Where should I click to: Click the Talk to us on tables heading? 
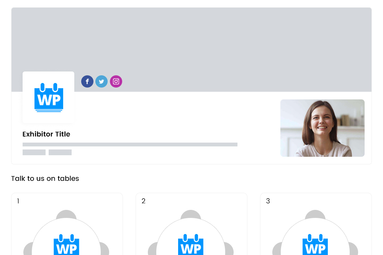tap(45, 179)
